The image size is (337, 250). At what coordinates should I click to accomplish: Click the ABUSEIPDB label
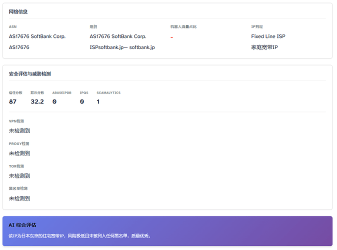[x=62, y=93]
